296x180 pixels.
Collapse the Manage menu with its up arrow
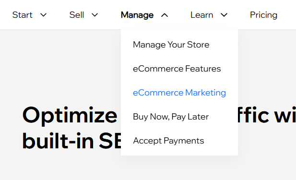click(x=165, y=15)
